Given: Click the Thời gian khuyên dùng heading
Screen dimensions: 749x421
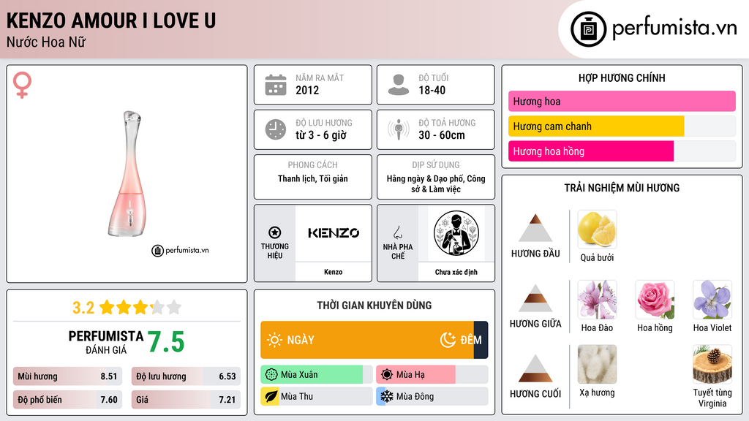Looking at the screenshot, I should point(374,305).
